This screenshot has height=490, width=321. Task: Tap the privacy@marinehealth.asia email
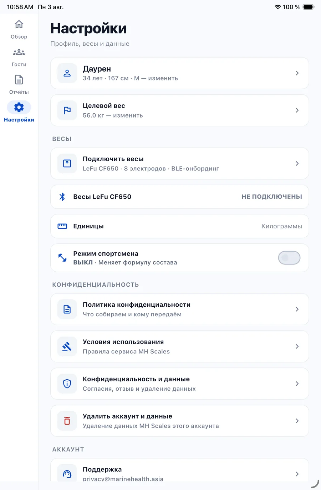[123, 479]
